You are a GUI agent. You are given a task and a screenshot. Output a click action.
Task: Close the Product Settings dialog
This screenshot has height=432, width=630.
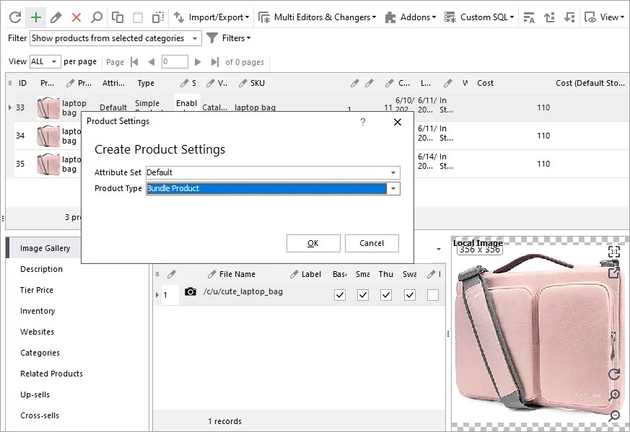coord(398,122)
